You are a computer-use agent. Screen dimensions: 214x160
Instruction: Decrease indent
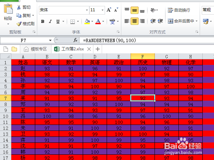coord(153,21)
